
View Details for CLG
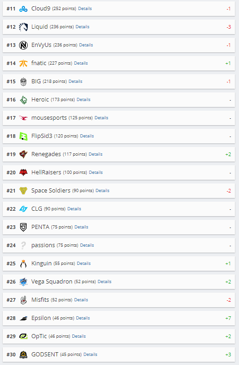(x=74, y=209)
